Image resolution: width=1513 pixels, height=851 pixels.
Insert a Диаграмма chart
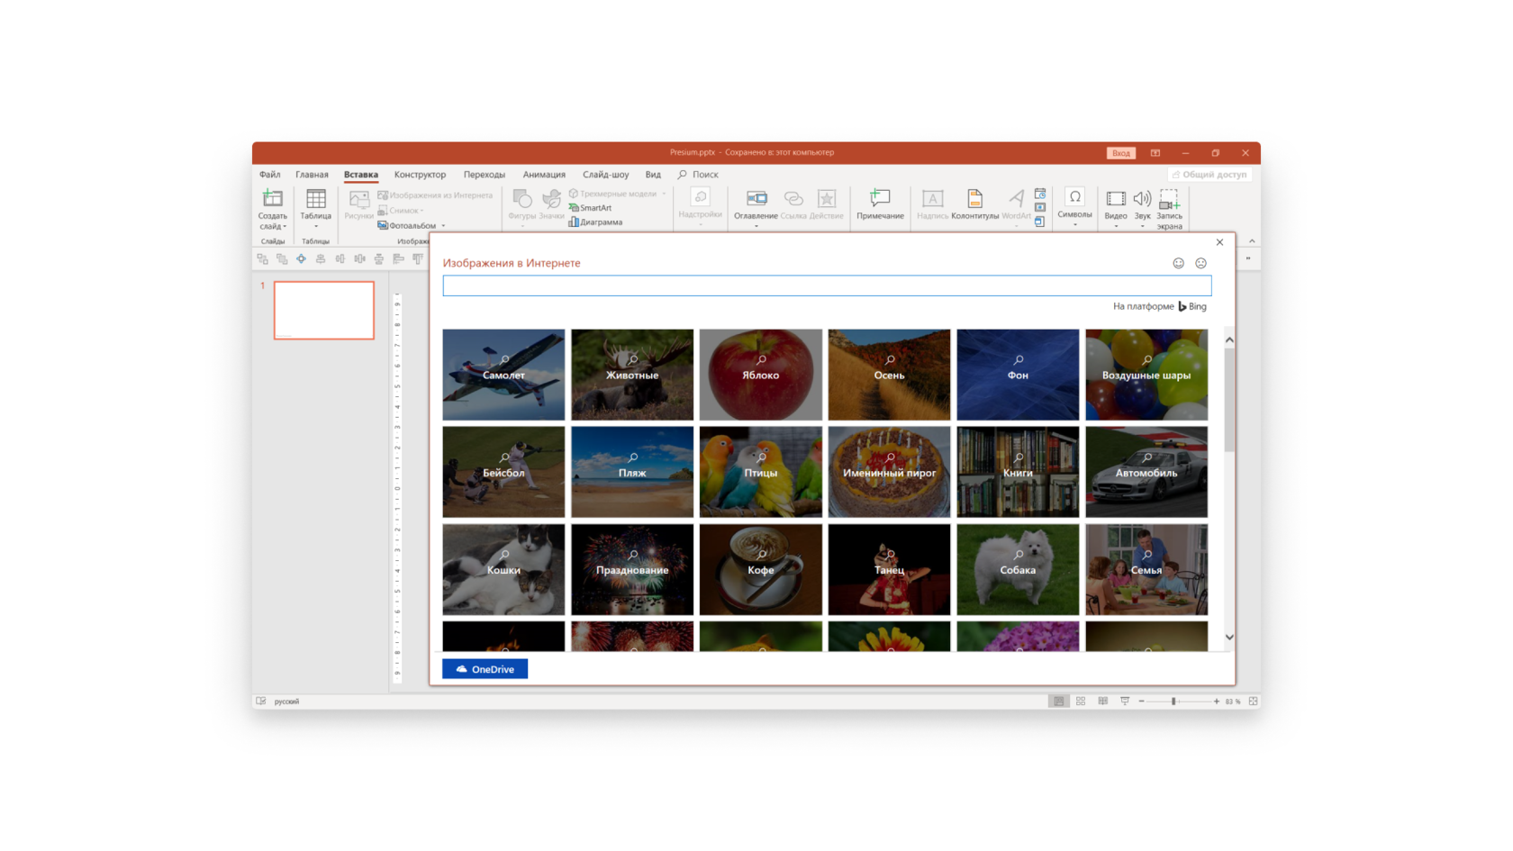click(595, 222)
